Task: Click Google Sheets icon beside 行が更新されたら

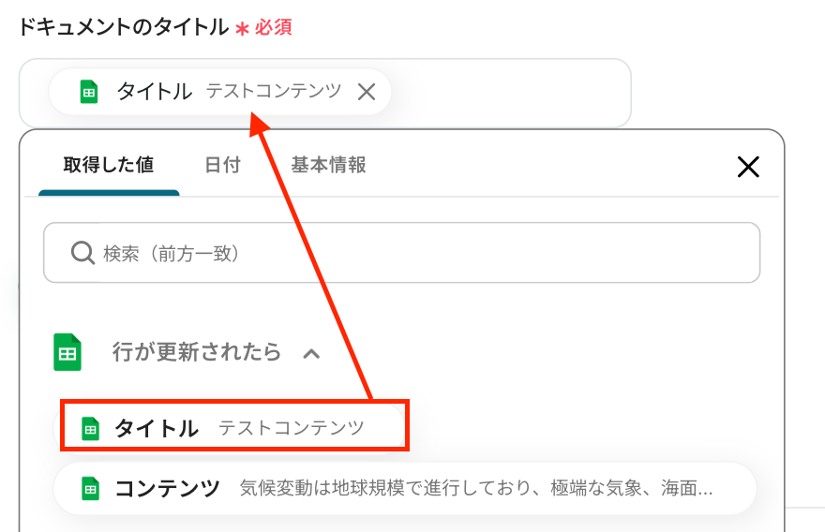Action: tap(67, 352)
